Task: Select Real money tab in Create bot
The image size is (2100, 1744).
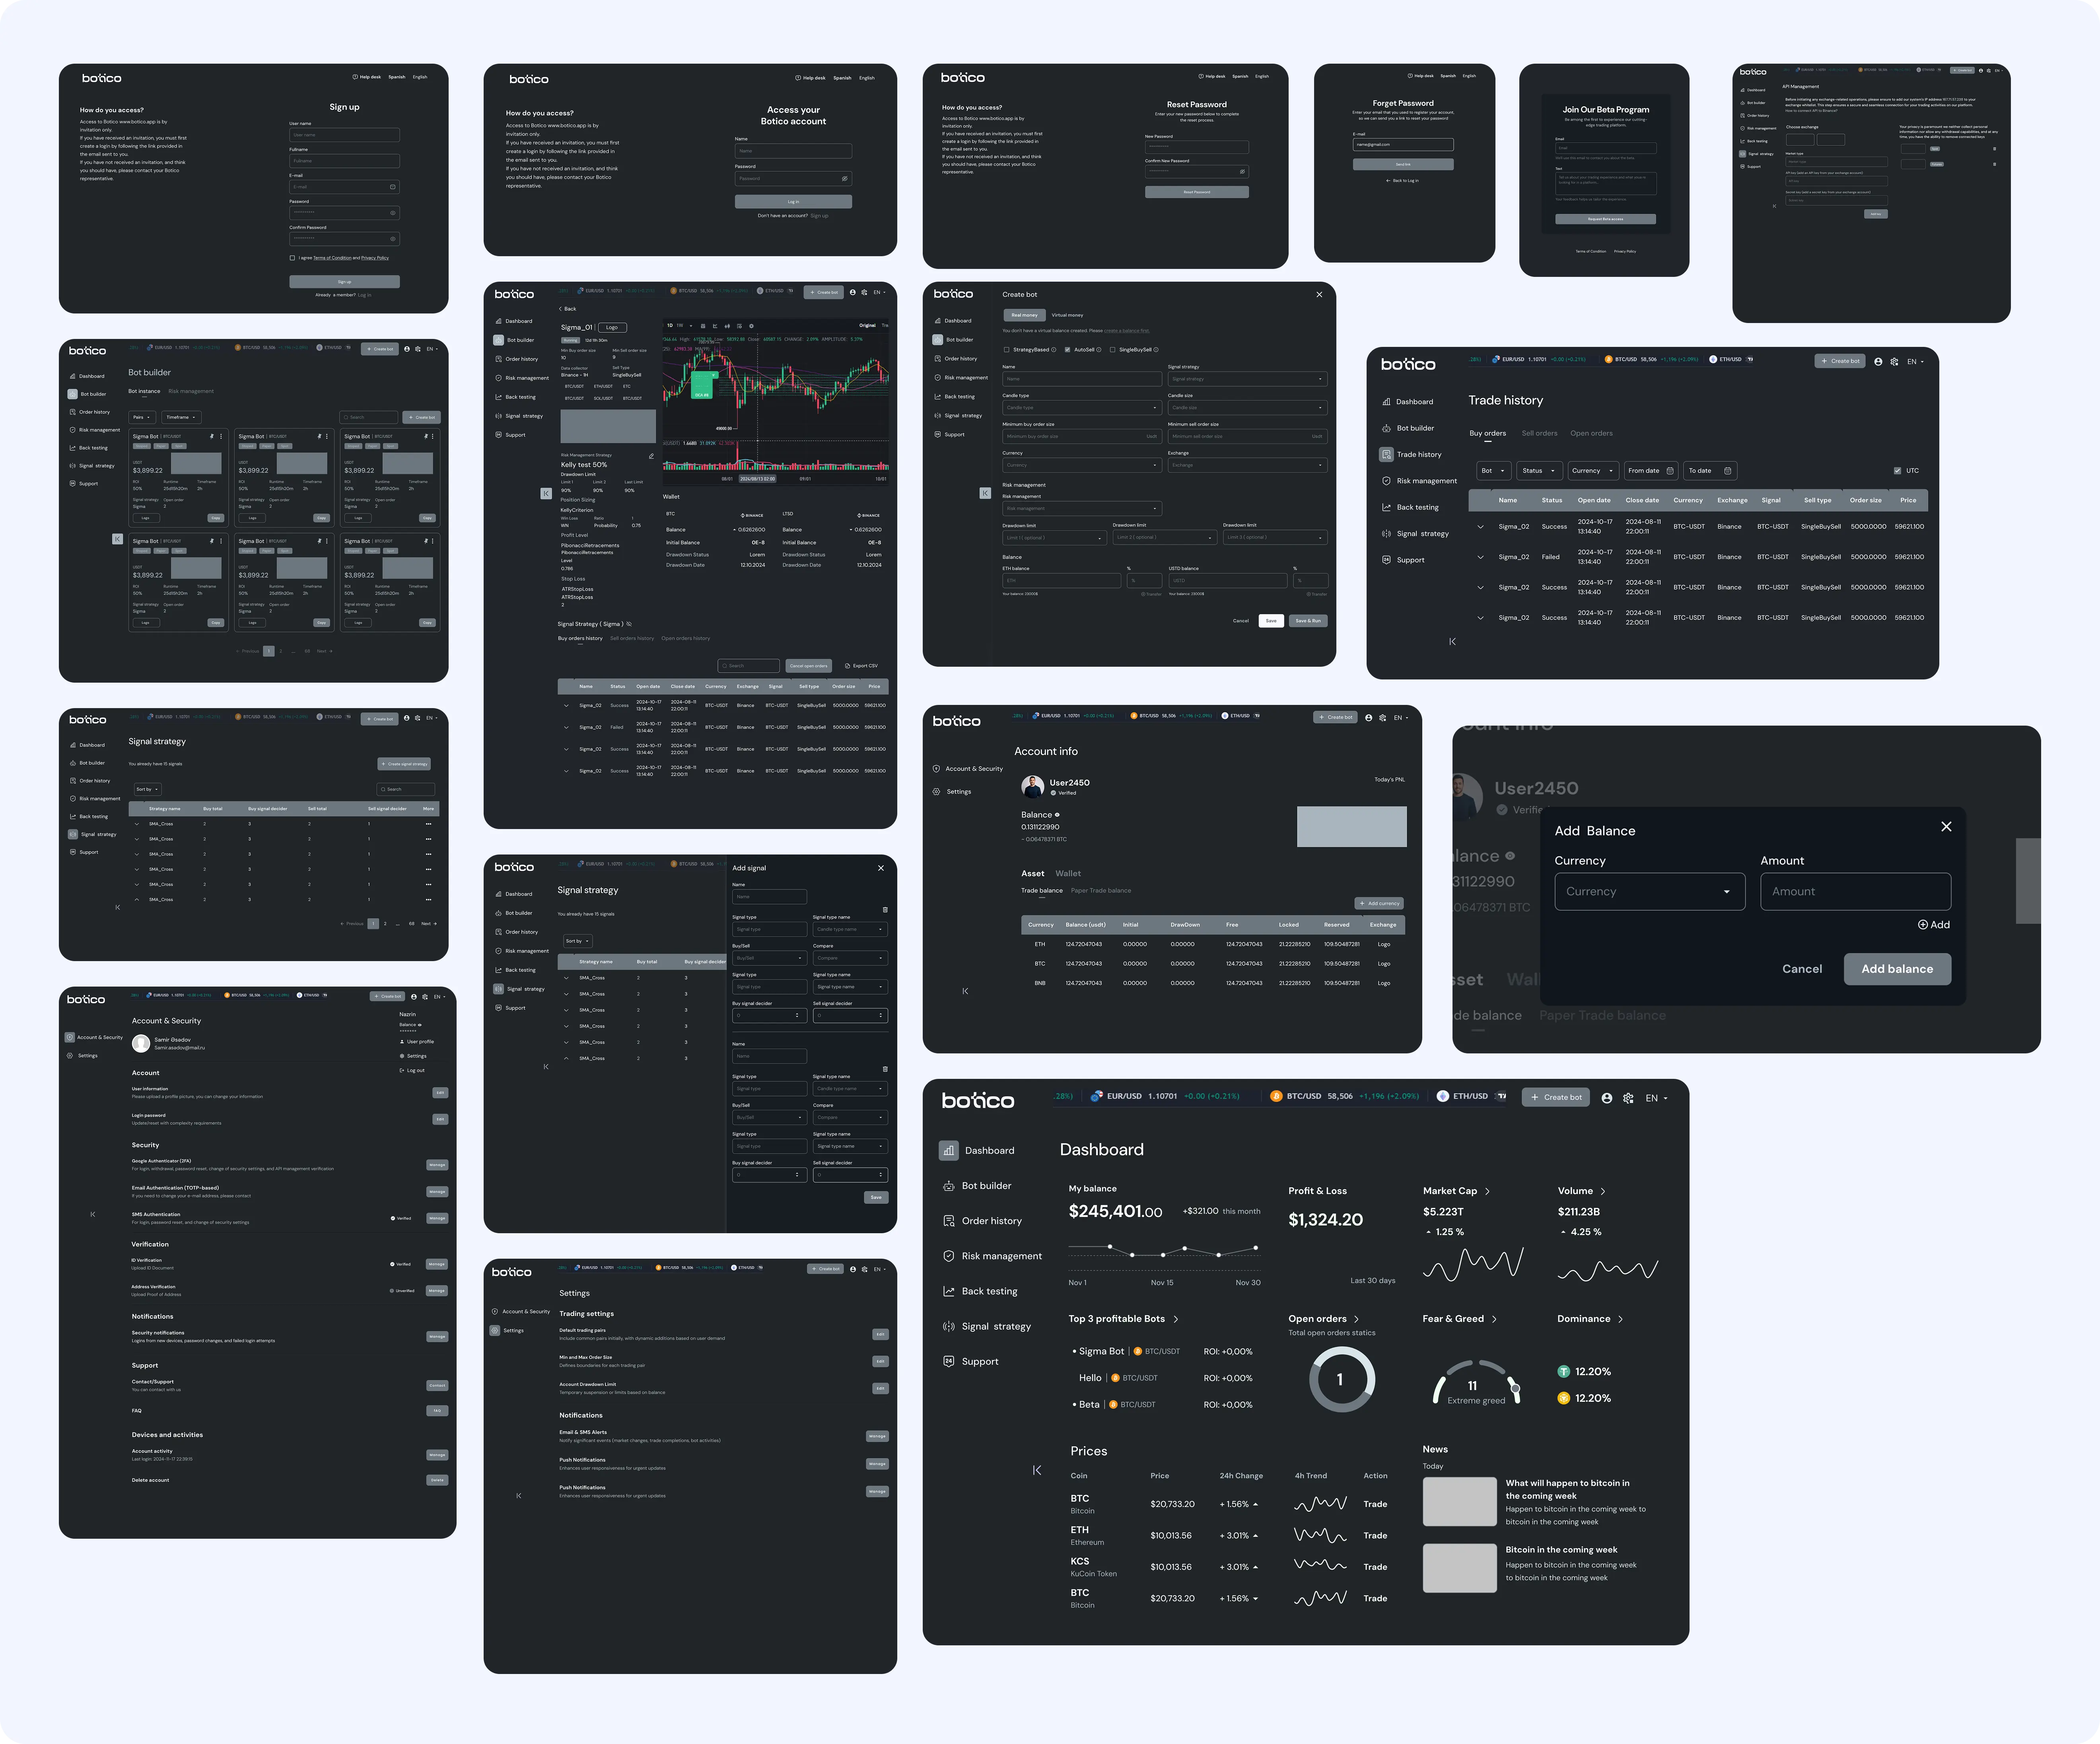Action: pyautogui.click(x=1024, y=315)
